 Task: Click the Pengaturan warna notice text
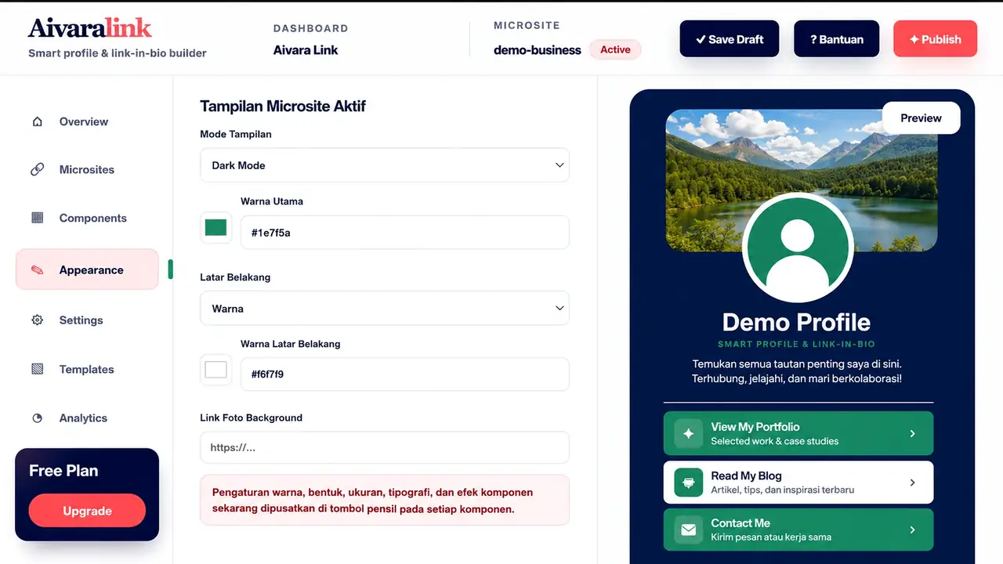click(x=372, y=501)
